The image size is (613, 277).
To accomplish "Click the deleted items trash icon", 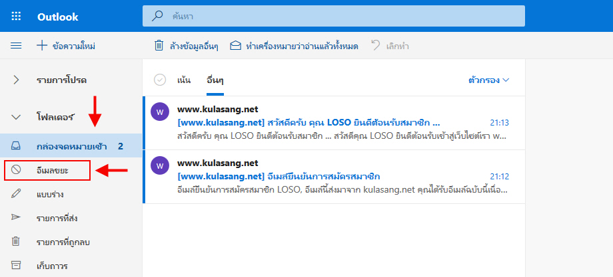I will tap(16, 242).
